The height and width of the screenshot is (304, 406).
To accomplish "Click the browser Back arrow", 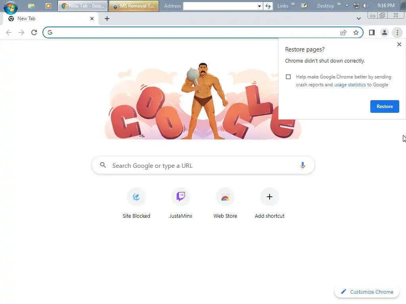I will [9, 32].
